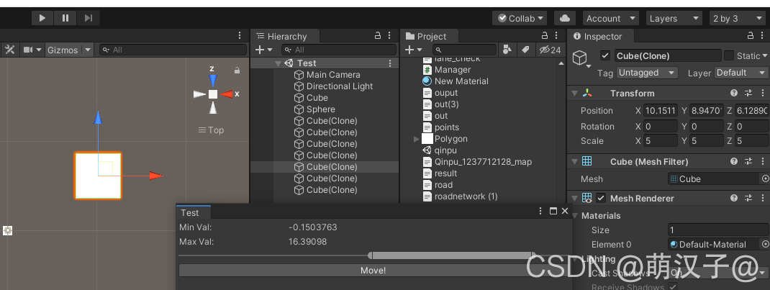770x290 pixels.
Task: Click the Top view label in Scene
Action: [211, 130]
